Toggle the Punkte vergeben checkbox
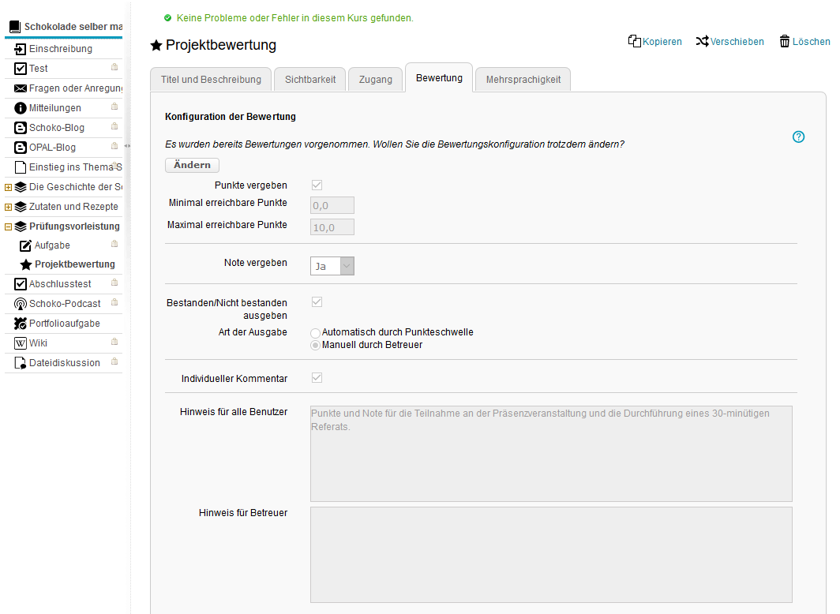 tap(317, 185)
